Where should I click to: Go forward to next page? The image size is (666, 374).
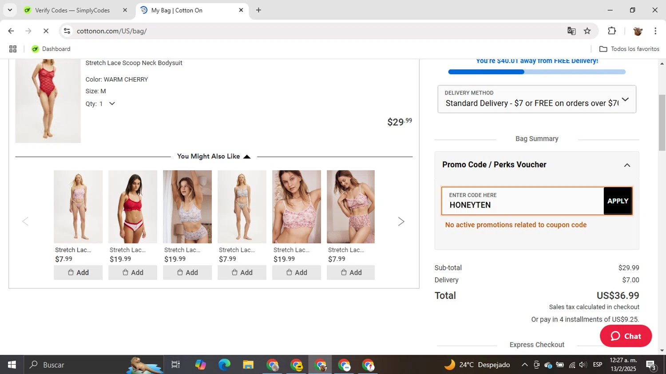(28, 31)
